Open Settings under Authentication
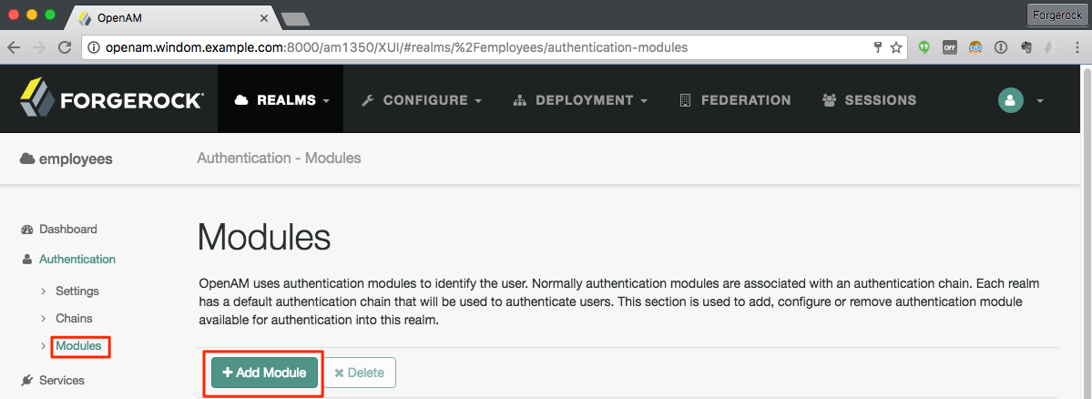The height and width of the screenshot is (399, 1092). point(77,292)
